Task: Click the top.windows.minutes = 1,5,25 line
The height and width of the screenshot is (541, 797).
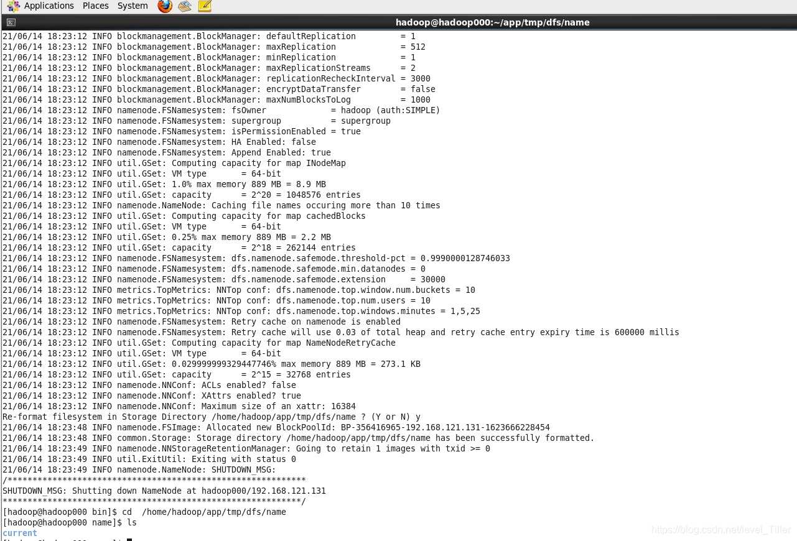Action: click(241, 311)
